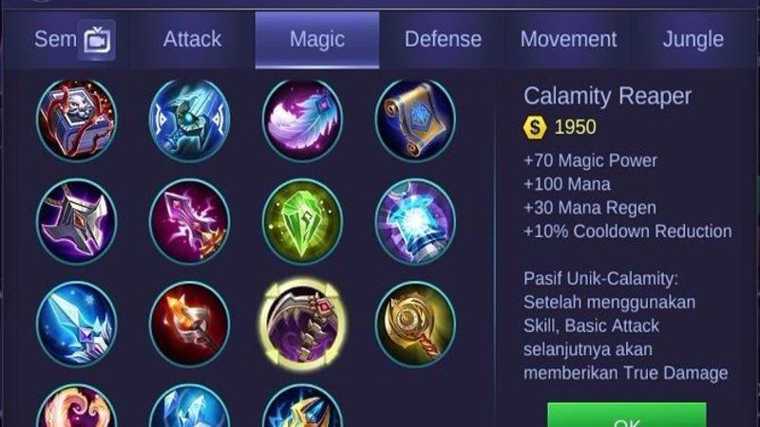Image resolution: width=760 pixels, height=427 pixels.
Task: Select the dark winged mask item
Action: [x=77, y=222]
